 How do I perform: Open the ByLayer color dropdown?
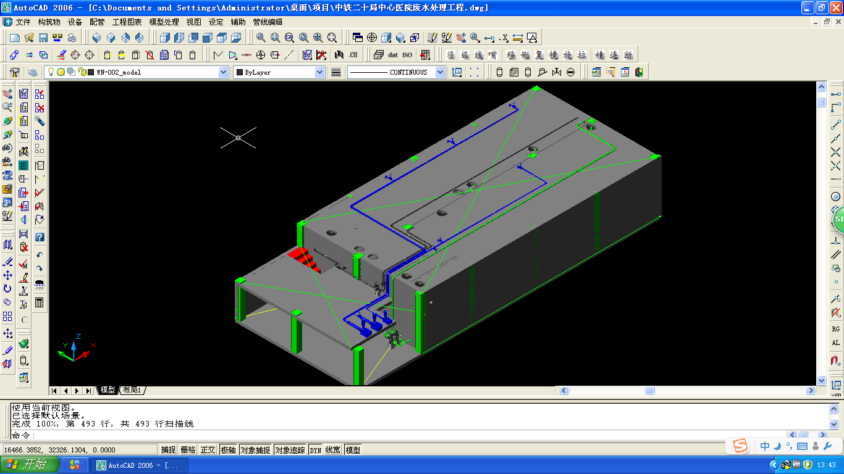(319, 72)
